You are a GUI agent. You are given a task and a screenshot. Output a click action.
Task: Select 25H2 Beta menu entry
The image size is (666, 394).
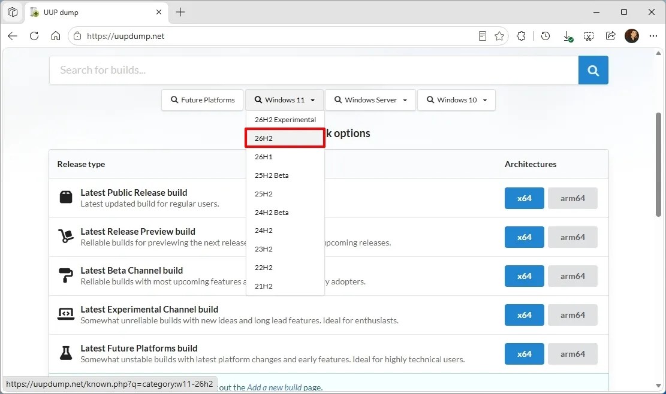point(285,175)
